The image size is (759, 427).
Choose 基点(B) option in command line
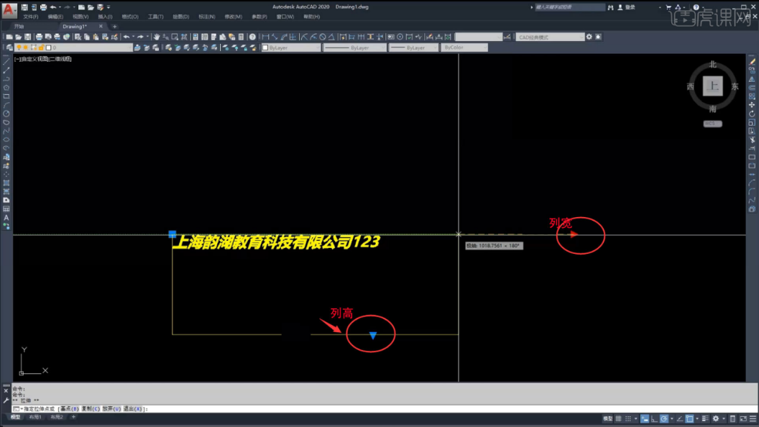point(69,408)
